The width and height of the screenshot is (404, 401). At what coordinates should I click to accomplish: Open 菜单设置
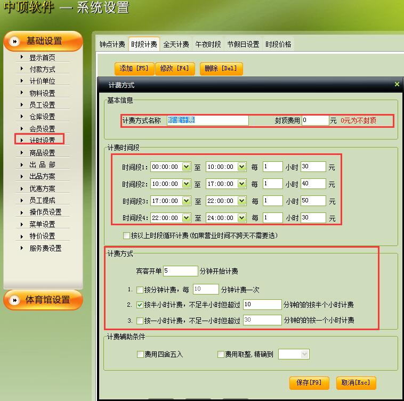pyautogui.click(x=42, y=224)
